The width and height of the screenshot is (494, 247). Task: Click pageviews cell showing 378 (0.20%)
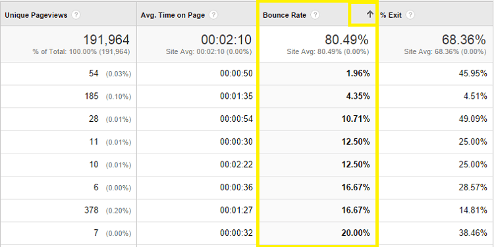[69, 211]
